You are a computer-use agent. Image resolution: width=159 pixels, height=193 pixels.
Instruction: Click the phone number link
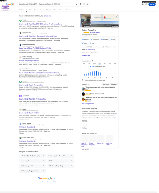90,49
